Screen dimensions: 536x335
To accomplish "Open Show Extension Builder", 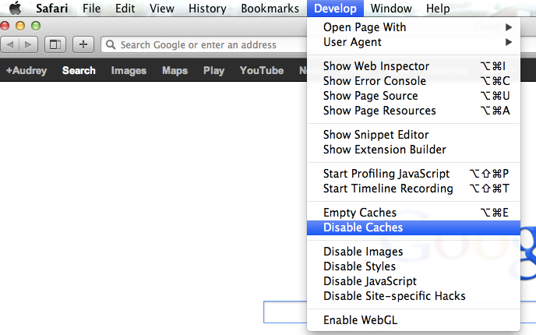I will pos(414,150).
